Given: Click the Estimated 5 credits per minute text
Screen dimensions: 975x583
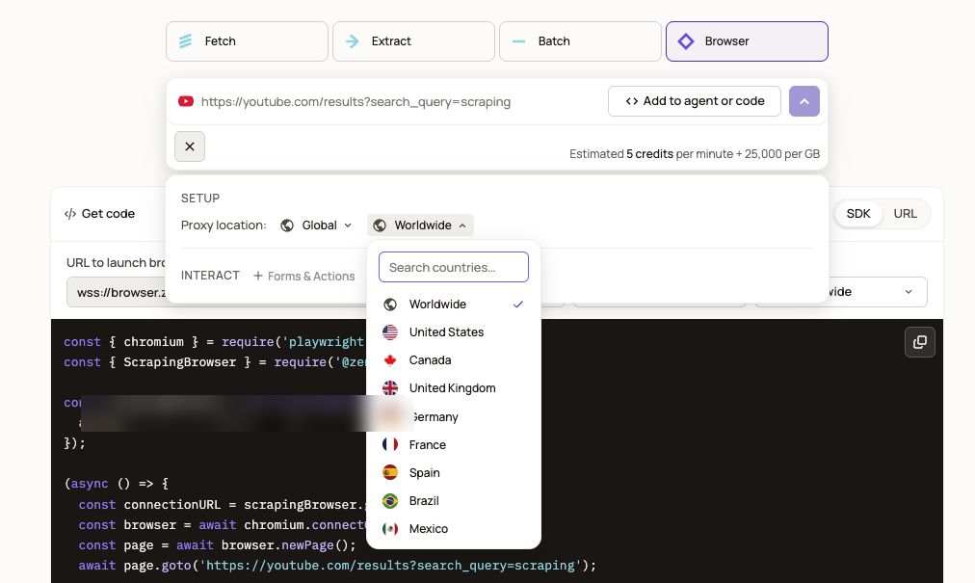Looking at the screenshot, I should pyautogui.click(x=695, y=153).
